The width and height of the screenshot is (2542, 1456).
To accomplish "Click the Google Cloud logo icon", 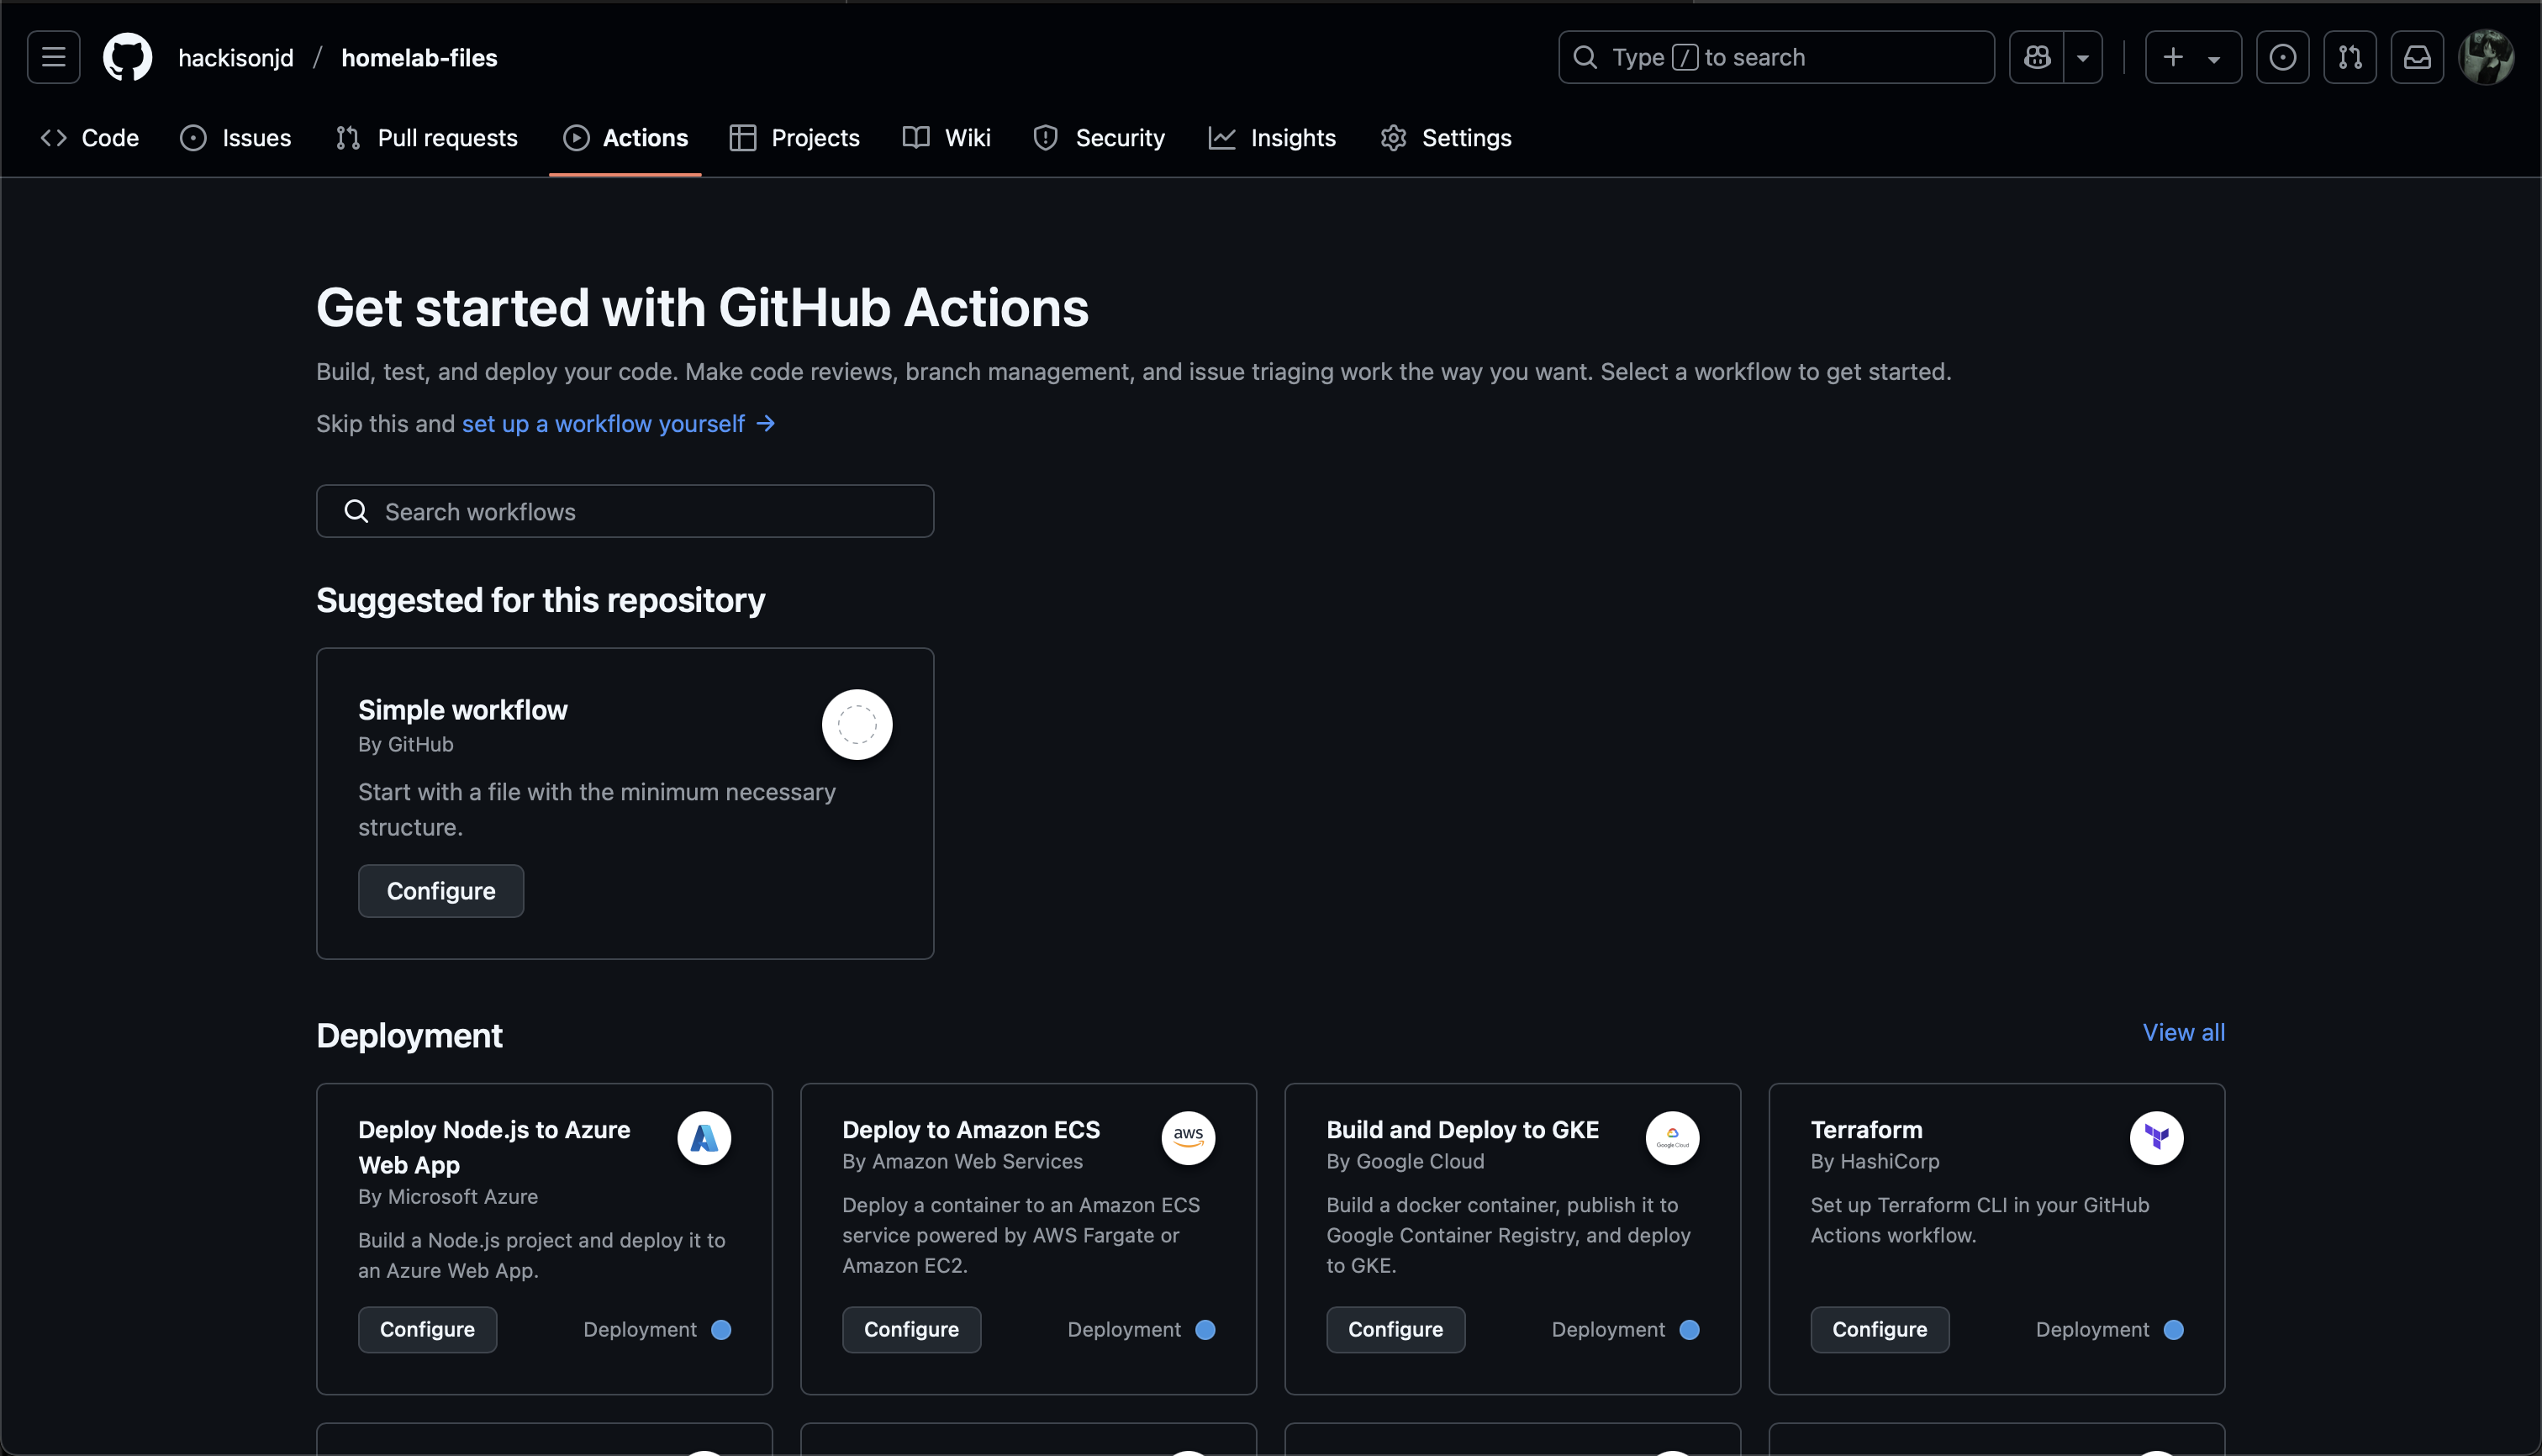I will tap(1672, 1138).
